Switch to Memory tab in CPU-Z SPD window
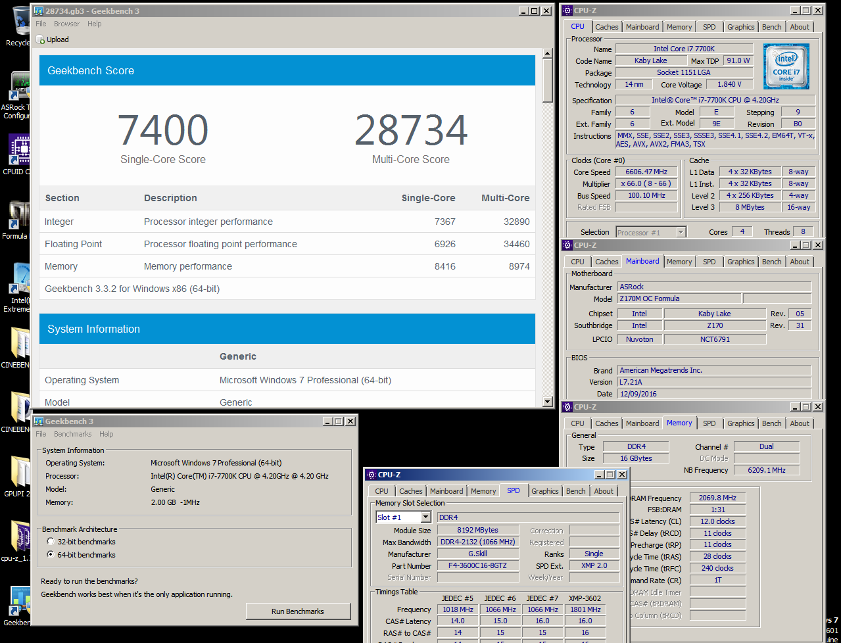 pos(483,491)
